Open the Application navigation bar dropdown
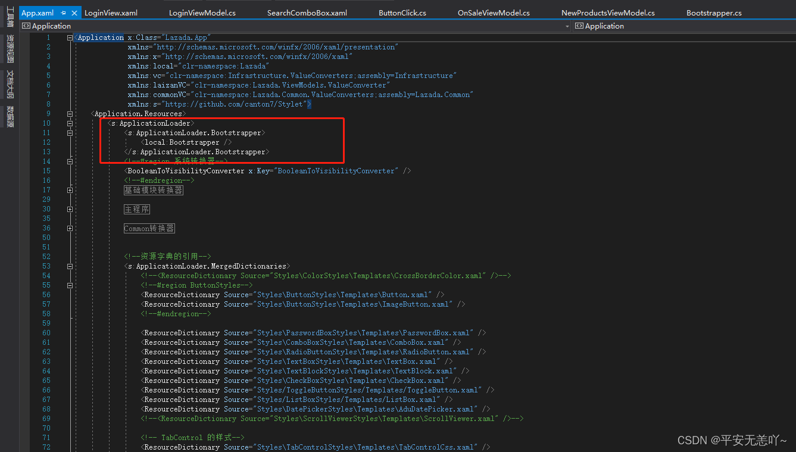 pyautogui.click(x=567, y=26)
